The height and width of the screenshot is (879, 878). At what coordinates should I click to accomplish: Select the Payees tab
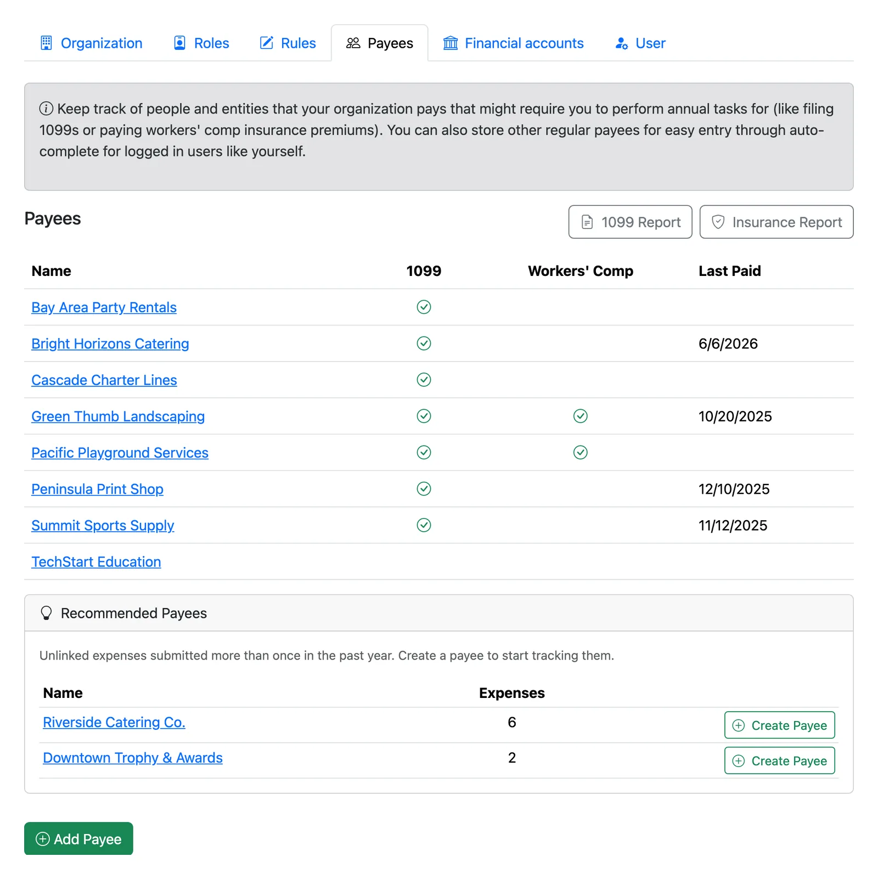380,43
